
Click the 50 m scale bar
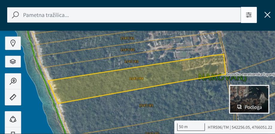click(x=191, y=127)
